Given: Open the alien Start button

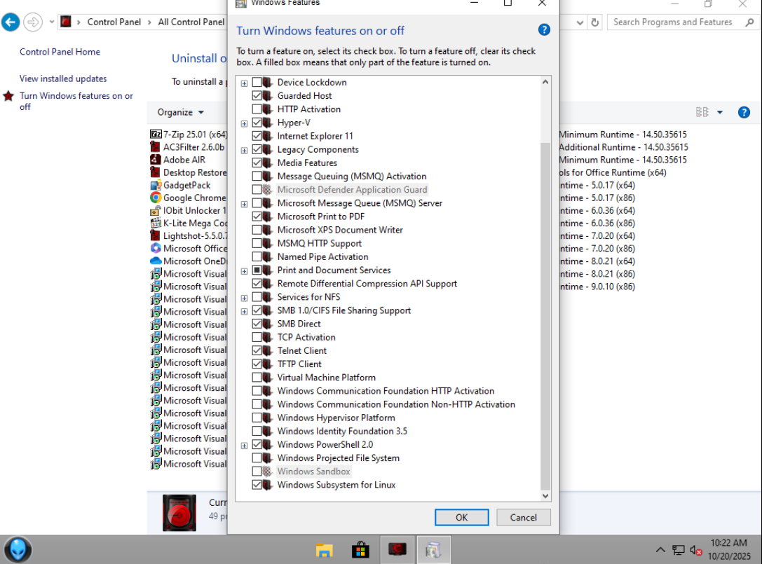Looking at the screenshot, I should (18, 549).
